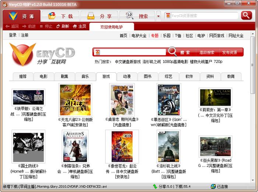This screenshot has width=258, height=192.
Task: Open 首页 in top navigation
Action: 123,35
